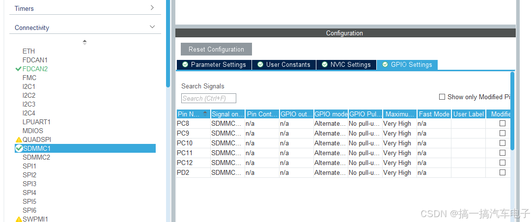The width and height of the screenshot is (532, 222).
Task: Select the PD2 pin name cell
Action: click(194, 172)
